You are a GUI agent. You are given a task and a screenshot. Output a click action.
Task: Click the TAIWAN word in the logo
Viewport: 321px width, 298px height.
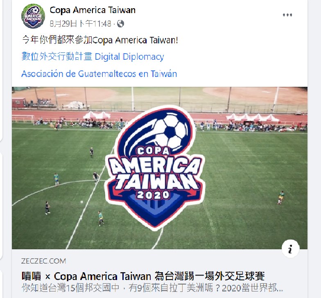(156, 182)
